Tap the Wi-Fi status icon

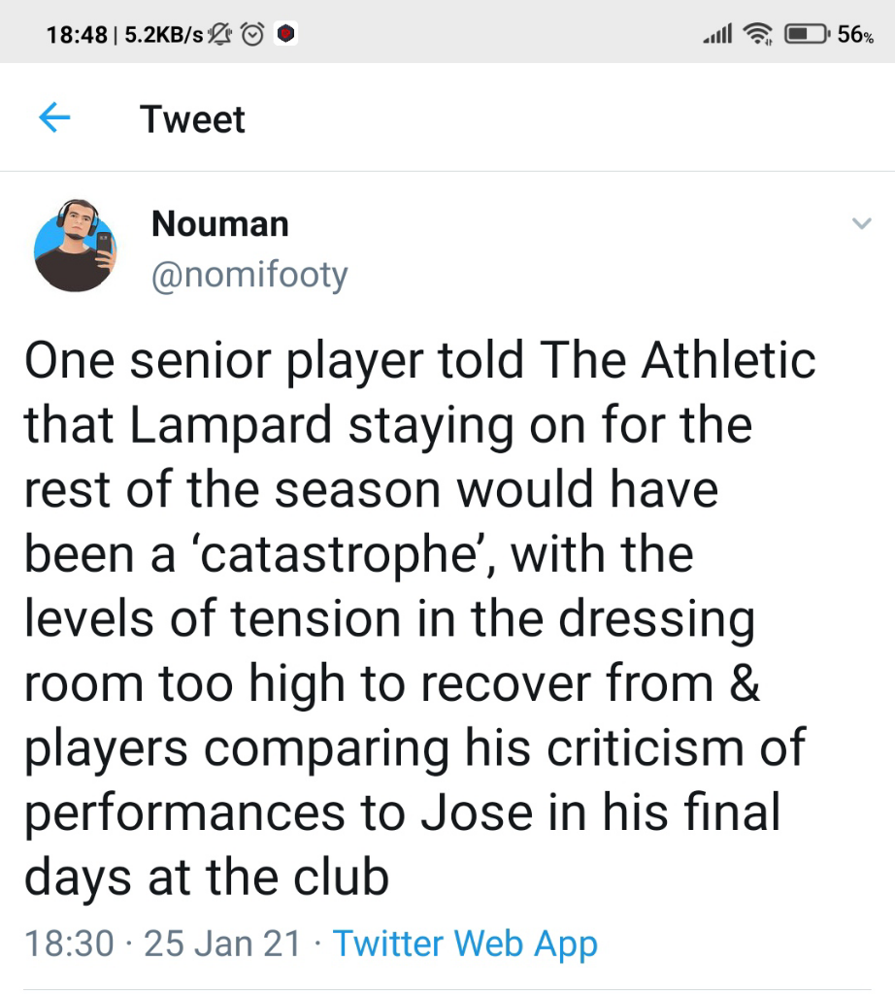(756, 35)
